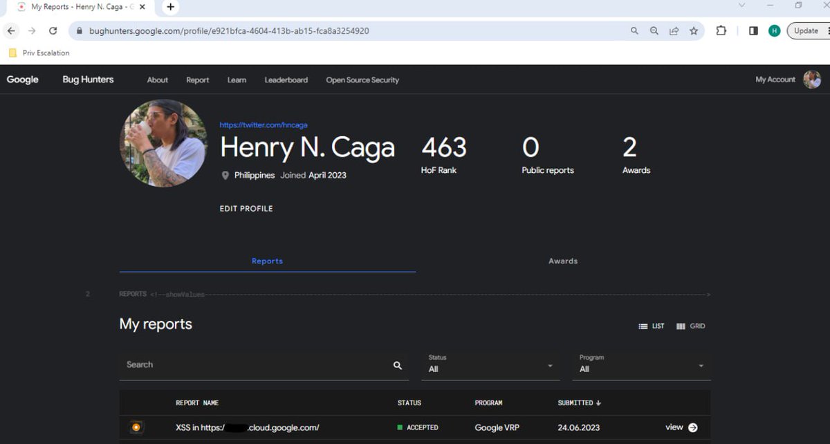Open a new browser tab with plus

point(171,7)
